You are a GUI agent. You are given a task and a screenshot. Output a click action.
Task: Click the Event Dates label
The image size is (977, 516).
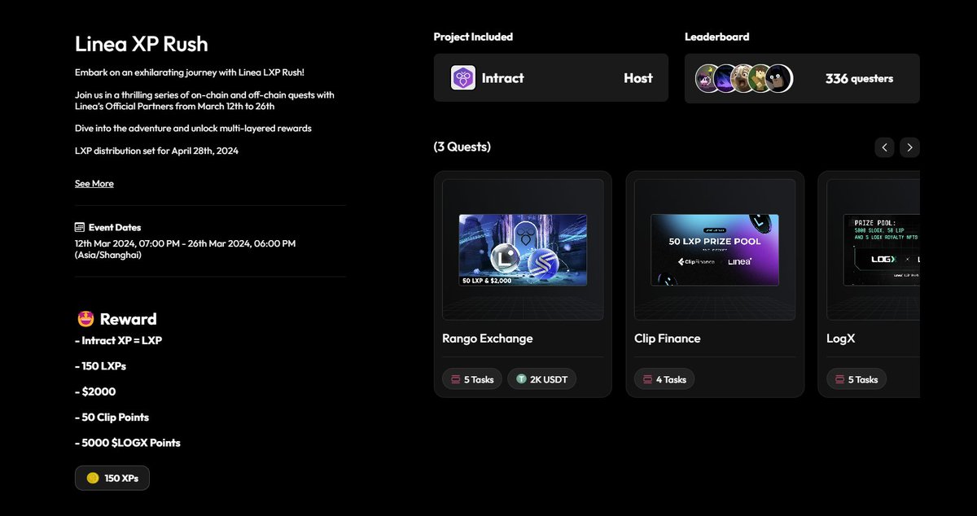[x=115, y=228]
